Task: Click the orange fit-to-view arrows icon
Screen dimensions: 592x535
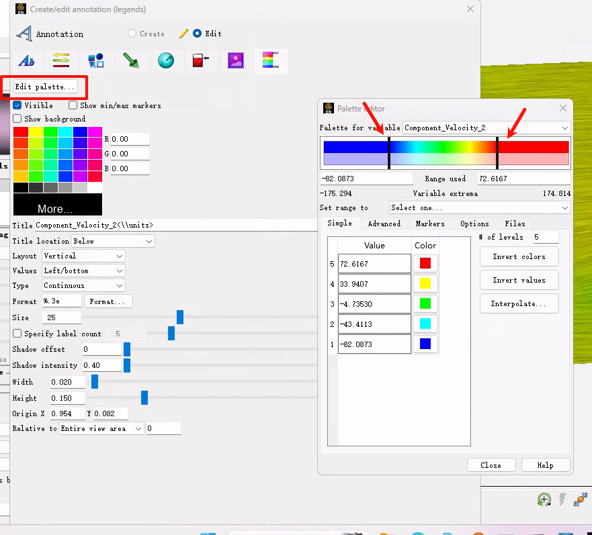Action: (x=581, y=499)
